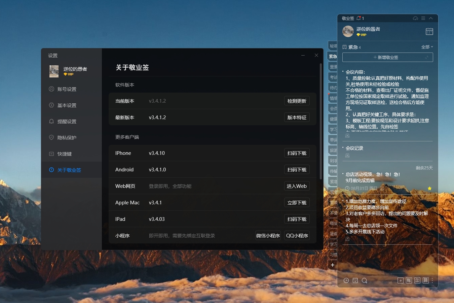This screenshot has height=303, width=454.
Task: Open 基本设置 in settings sidebar
Action: (71, 105)
